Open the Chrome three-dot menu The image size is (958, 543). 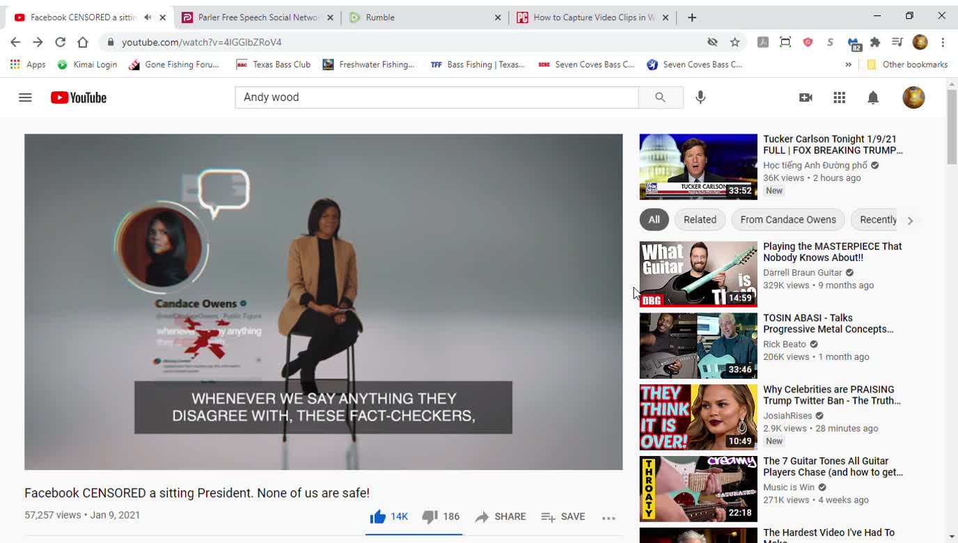[x=943, y=42]
